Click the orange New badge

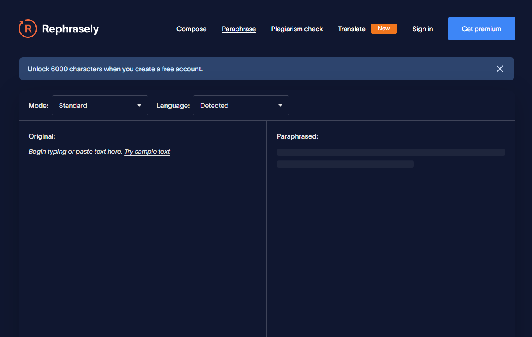[x=383, y=29]
